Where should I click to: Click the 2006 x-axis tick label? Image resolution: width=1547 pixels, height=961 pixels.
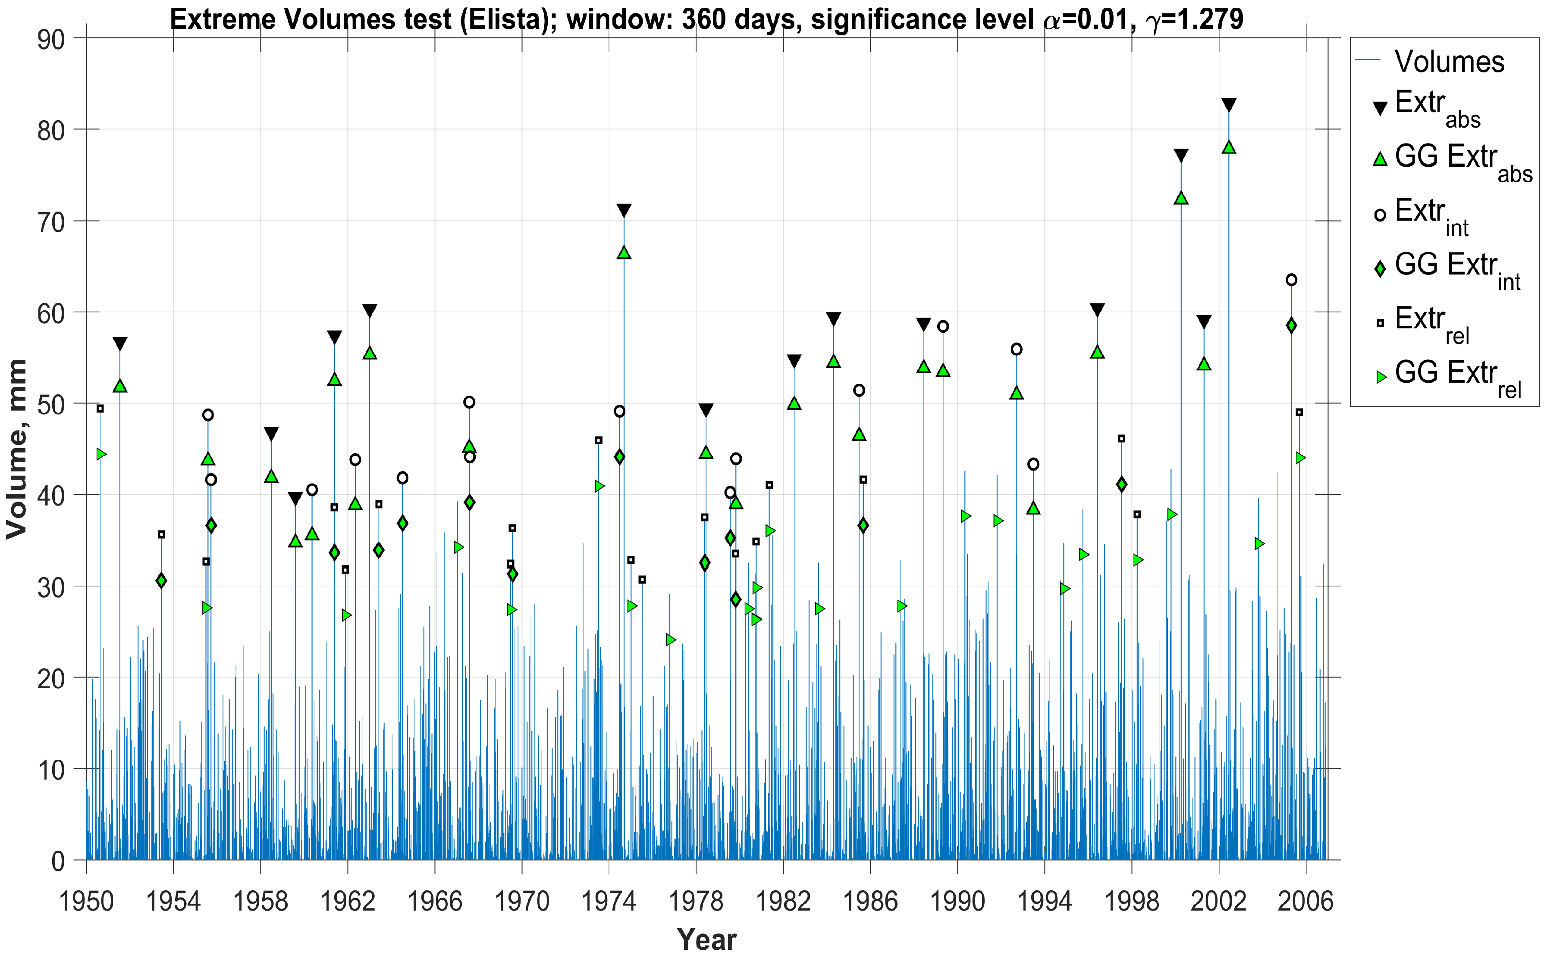point(1305,901)
